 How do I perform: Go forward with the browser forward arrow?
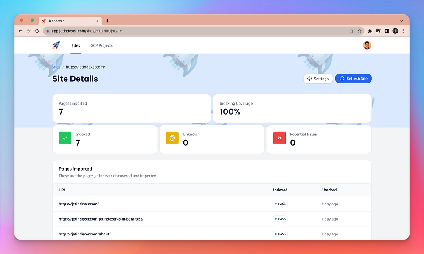(x=29, y=31)
